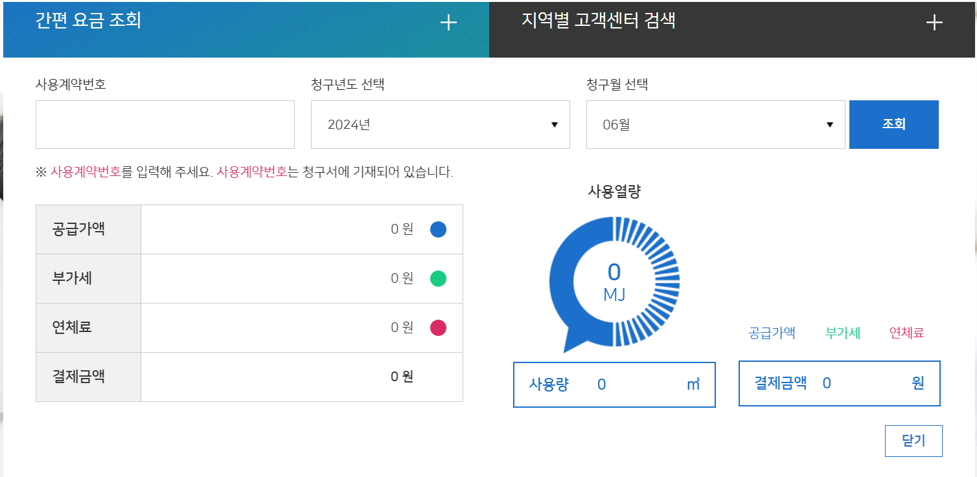This screenshot has height=477, width=977.
Task: Click the green dot next to 부가세
Action: point(438,278)
